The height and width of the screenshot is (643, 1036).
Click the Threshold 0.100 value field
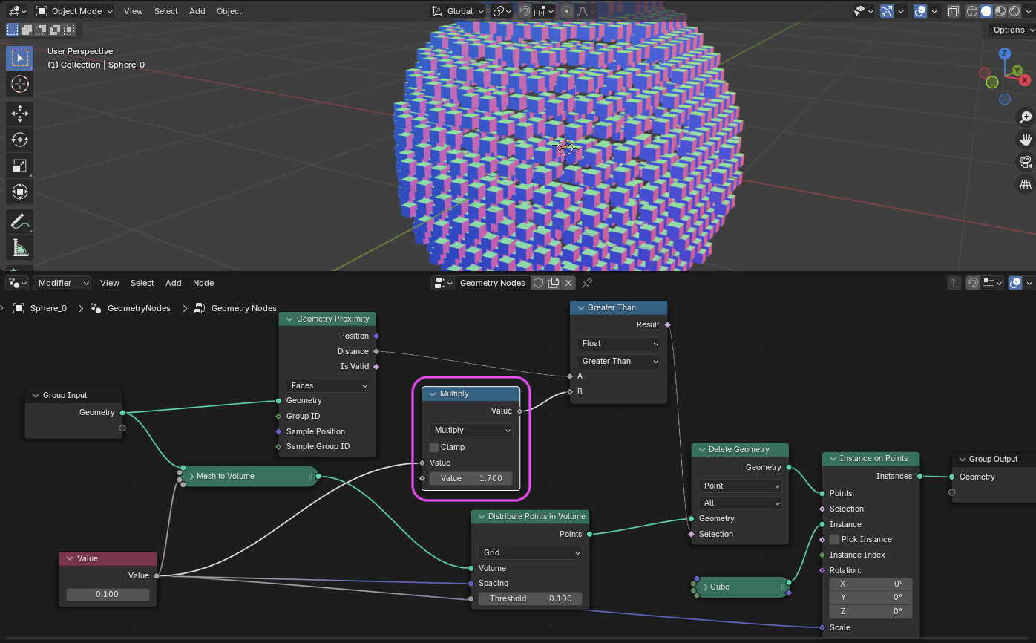click(530, 598)
